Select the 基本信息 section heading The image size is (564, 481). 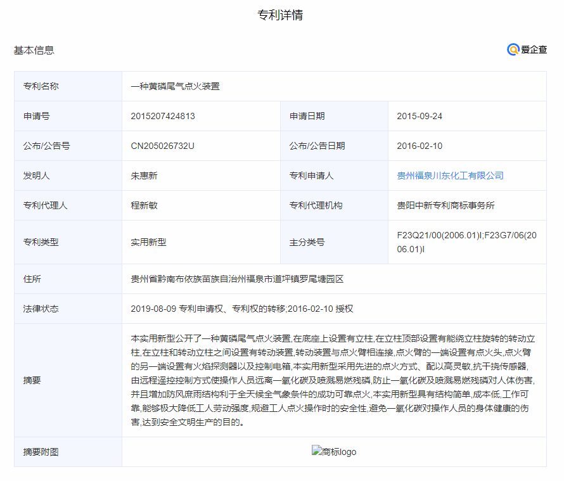coord(34,50)
